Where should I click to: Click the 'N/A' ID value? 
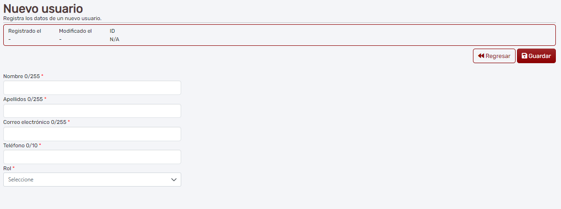click(114, 39)
